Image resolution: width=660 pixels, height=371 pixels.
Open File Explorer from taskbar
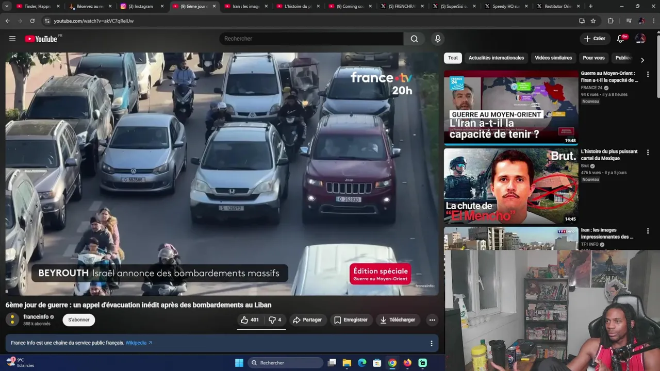[347, 363]
